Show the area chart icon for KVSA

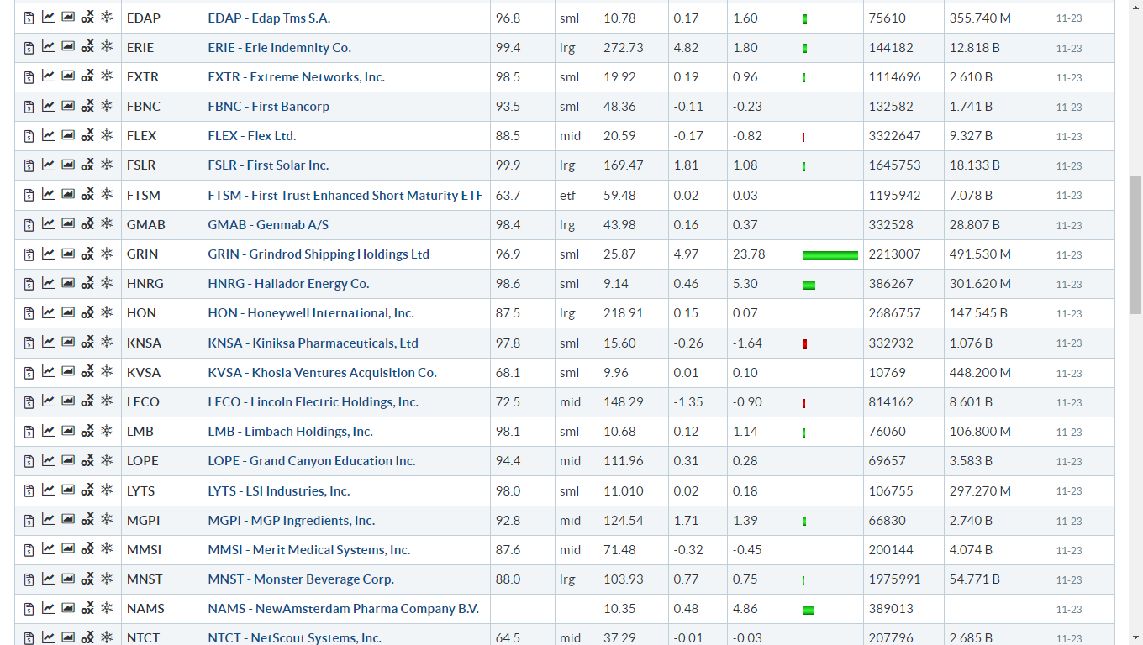(68, 372)
